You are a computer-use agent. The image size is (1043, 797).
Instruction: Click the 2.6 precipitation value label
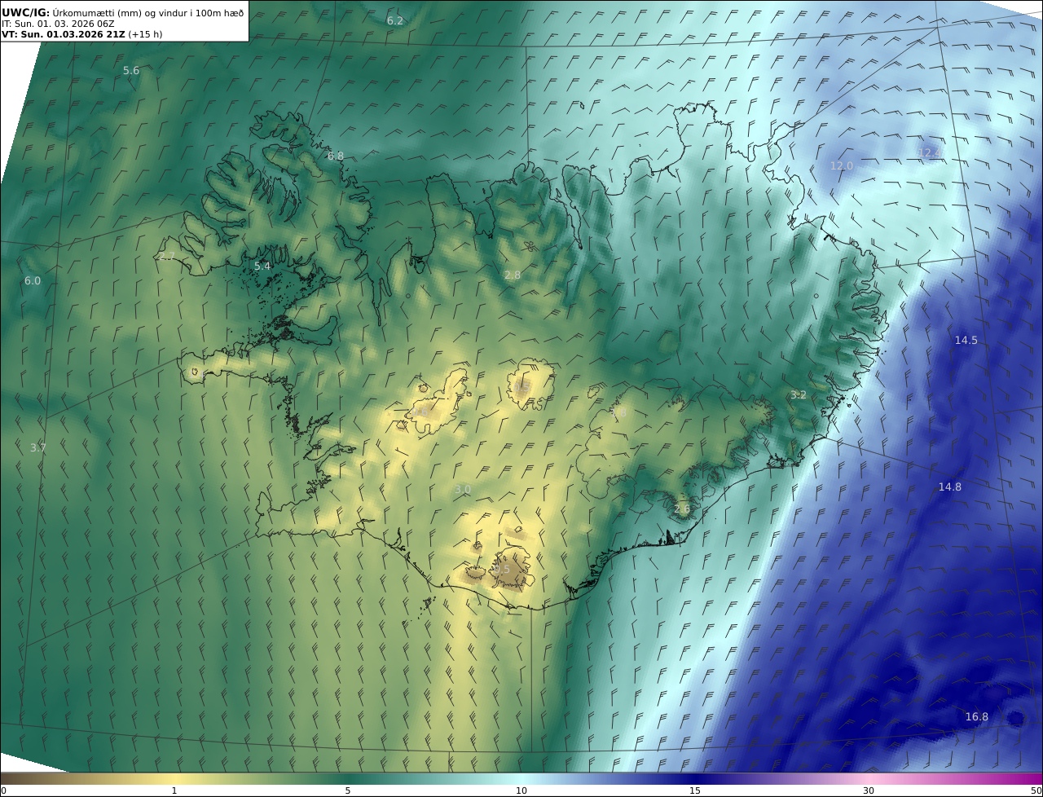point(682,509)
